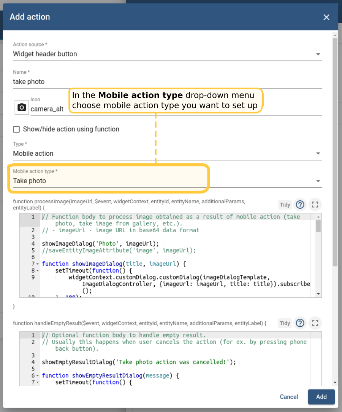This screenshot has width=342, height=412.
Task: Fold showEmptyResultDialog function at line 6
Action: [38, 376]
